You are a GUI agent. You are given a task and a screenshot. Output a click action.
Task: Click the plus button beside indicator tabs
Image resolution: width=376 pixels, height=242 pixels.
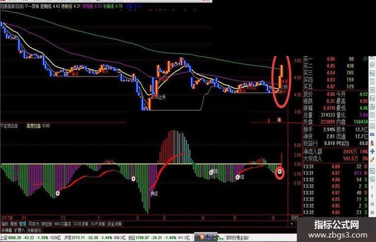(292, 224)
